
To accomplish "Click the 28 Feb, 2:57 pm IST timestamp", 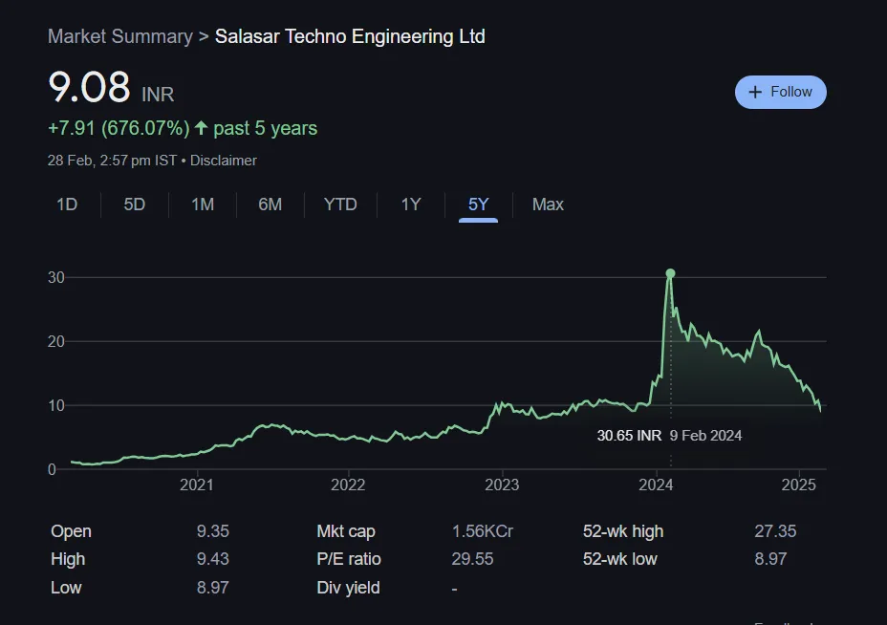I will tap(112, 161).
